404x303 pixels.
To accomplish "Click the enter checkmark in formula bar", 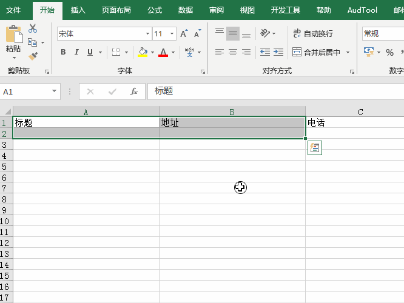I will (x=112, y=92).
